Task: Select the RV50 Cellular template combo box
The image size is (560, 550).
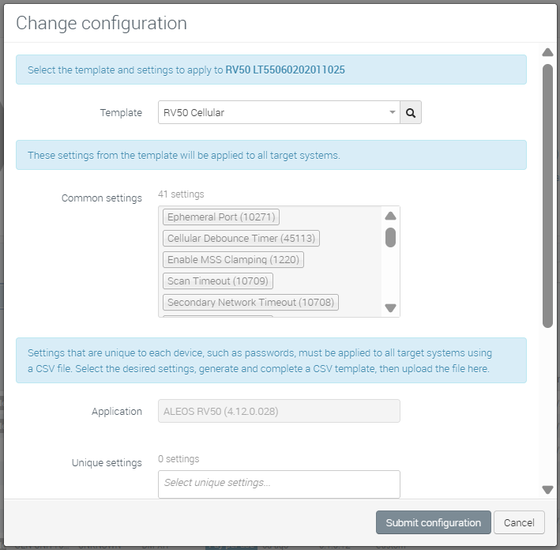Action: (x=279, y=112)
